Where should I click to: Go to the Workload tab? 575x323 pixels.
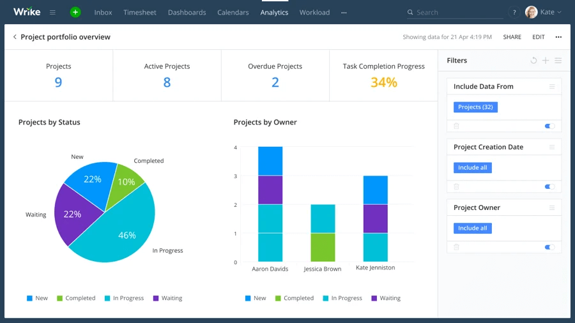pos(314,12)
